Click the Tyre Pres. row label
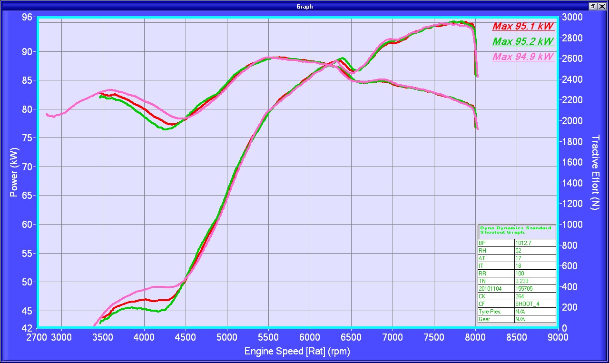609x363 pixels. pos(496,311)
